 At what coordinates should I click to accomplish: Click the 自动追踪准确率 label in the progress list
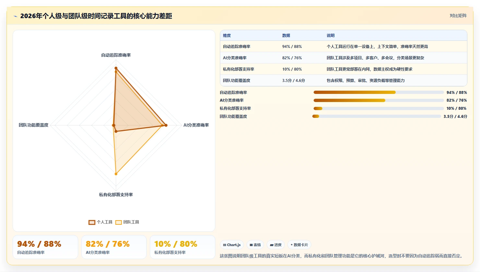tap(233, 93)
